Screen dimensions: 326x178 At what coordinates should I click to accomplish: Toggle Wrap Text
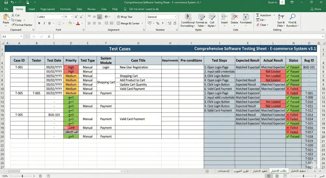(125, 17)
